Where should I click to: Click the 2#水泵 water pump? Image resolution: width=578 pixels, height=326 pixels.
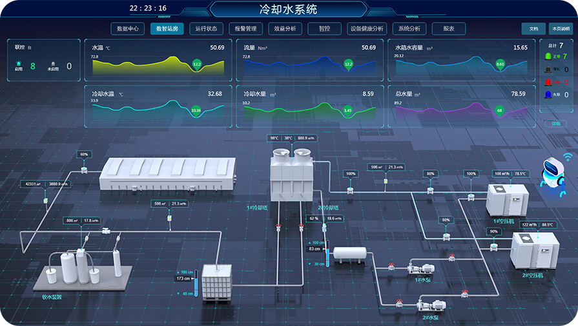click(x=430, y=303)
